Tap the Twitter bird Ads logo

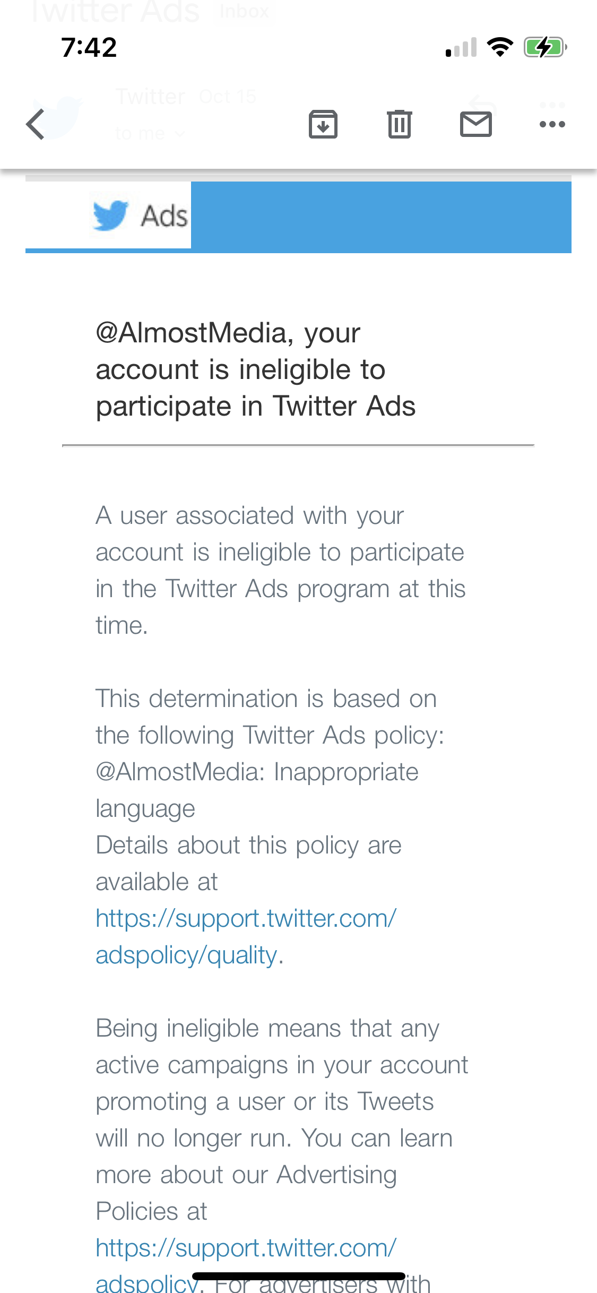pyautogui.click(x=139, y=216)
